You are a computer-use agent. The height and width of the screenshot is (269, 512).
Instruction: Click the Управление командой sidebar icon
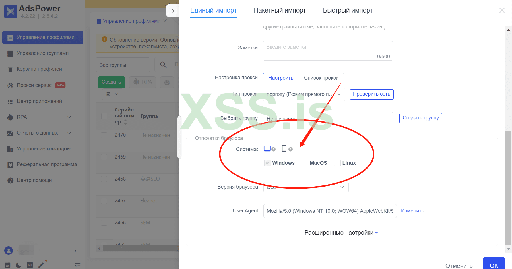coord(10,149)
